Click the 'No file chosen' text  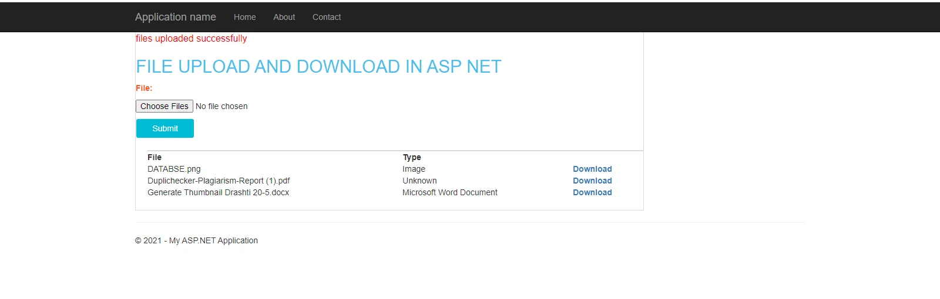[221, 106]
